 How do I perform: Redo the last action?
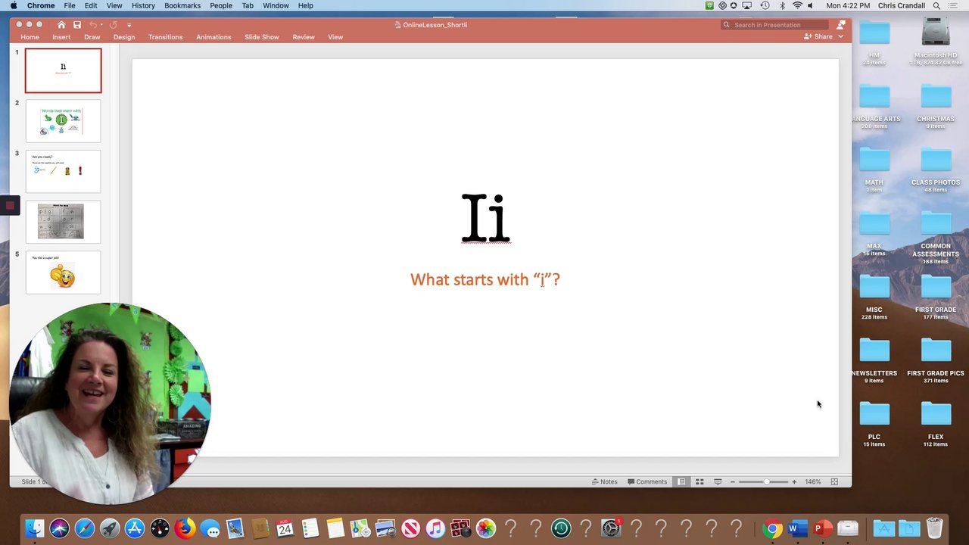pos(114,25)
